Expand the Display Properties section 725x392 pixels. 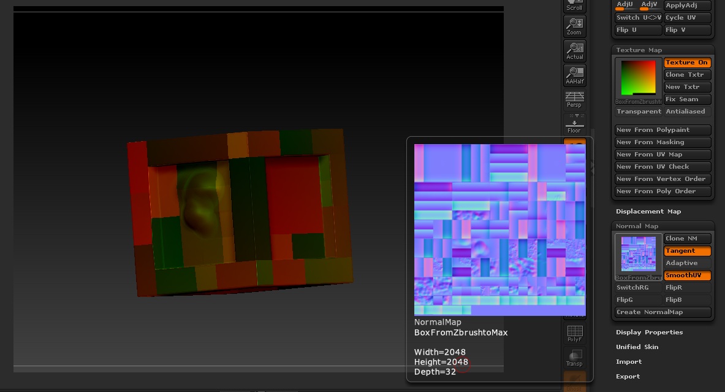(x=649, y=332)
